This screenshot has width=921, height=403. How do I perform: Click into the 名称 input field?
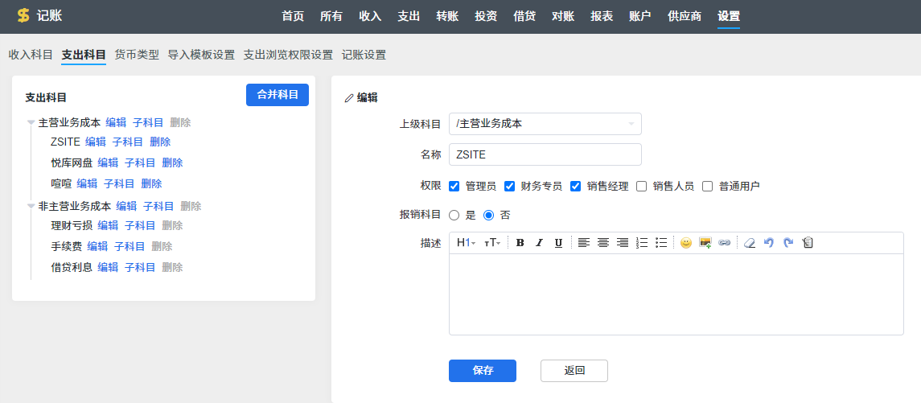[x=545, y=154]
